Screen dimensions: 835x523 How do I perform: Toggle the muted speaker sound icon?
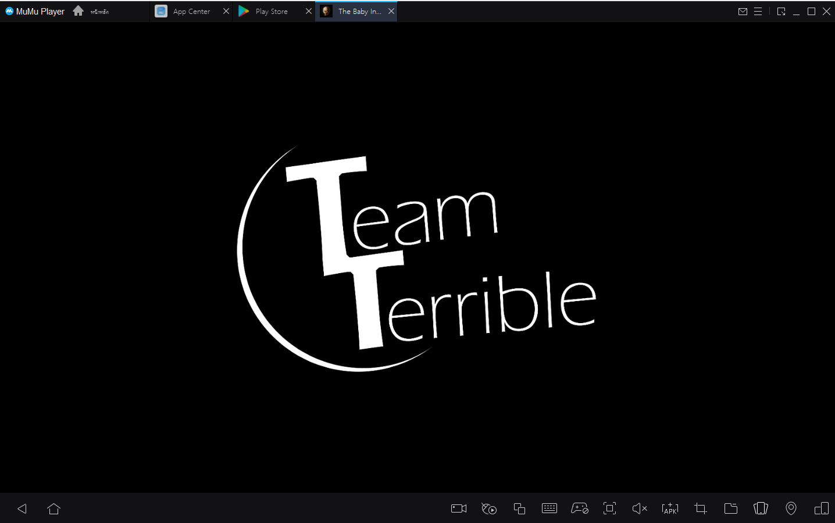[x=640, y=508]
